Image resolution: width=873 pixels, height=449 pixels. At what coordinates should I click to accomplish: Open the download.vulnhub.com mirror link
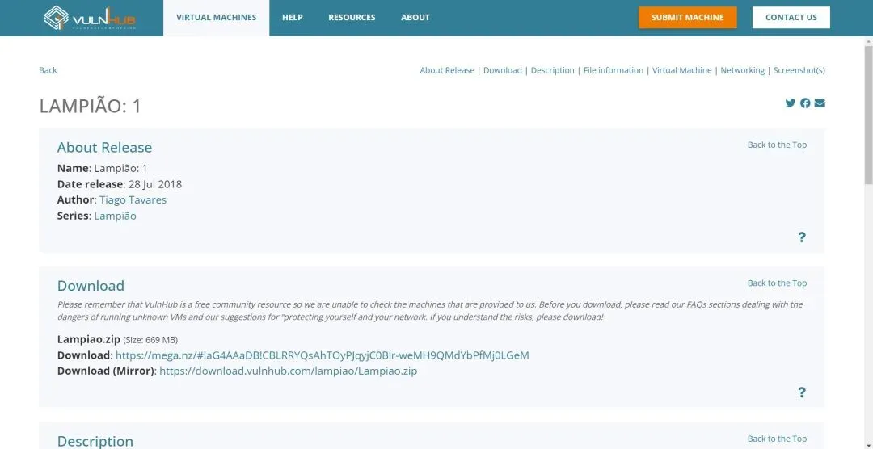click(289, 371)
